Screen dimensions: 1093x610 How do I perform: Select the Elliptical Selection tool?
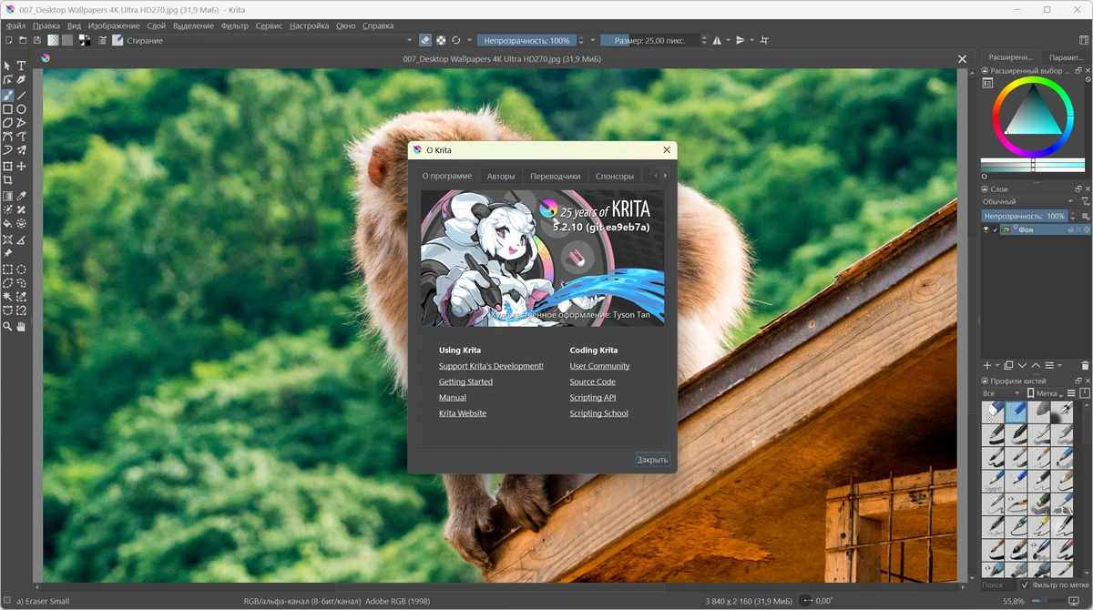(21, 269)
